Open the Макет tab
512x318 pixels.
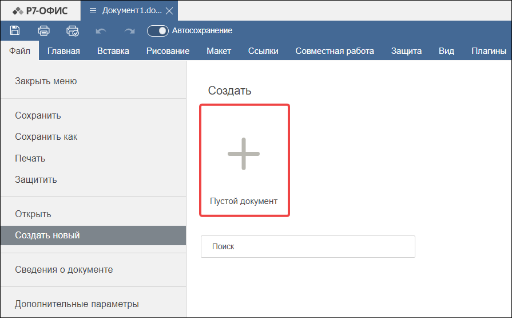tap(219, 51)
